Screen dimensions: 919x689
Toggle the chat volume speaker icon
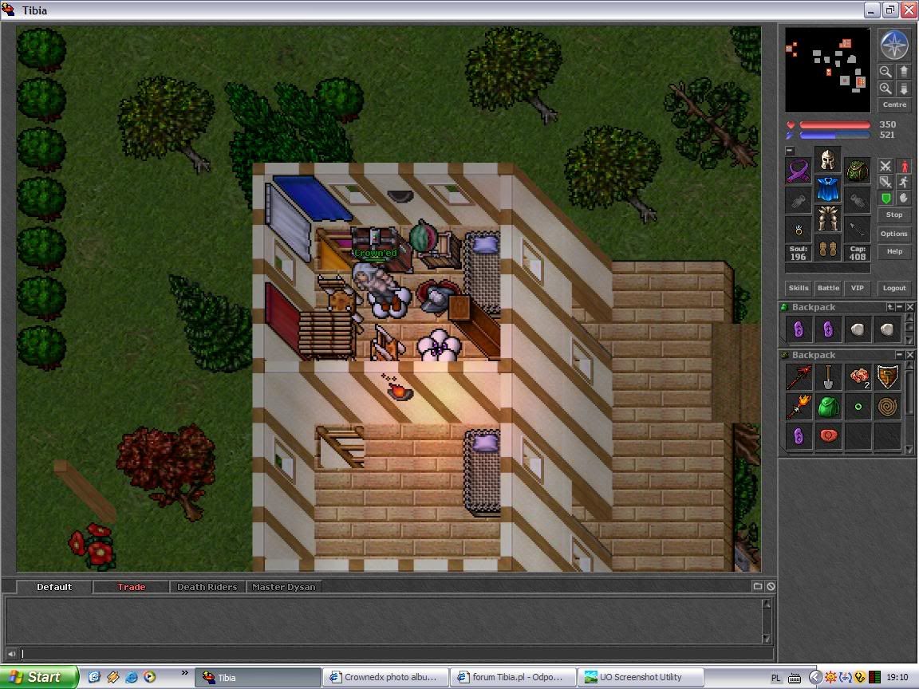pos(12,654)
